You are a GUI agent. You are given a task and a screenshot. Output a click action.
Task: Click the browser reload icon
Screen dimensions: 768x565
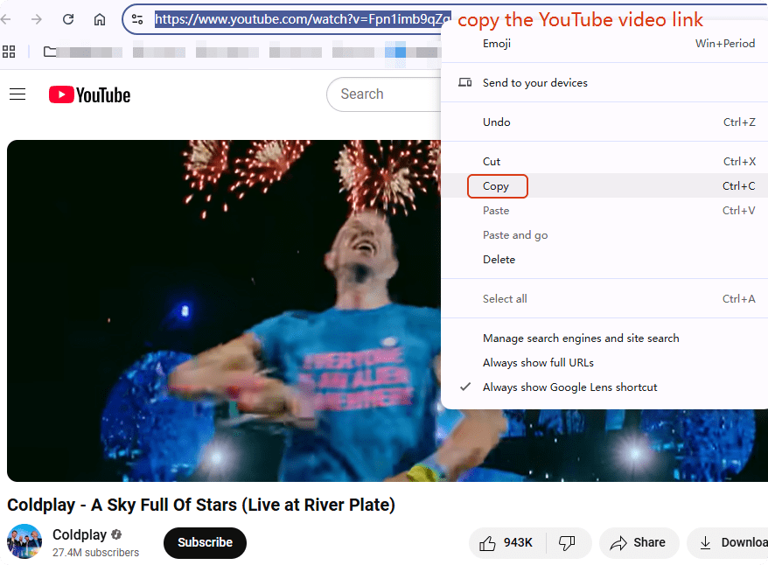tap(67, 19)
